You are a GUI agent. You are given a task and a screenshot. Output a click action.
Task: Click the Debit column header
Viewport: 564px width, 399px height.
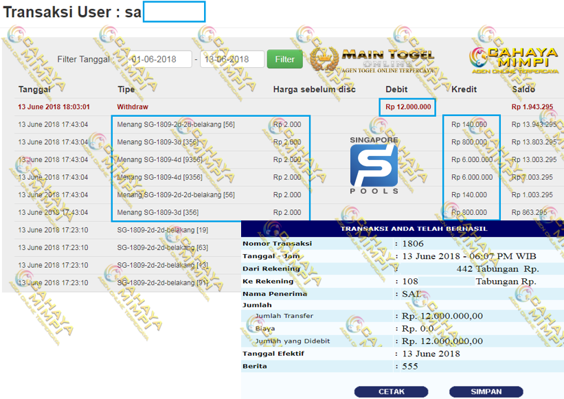396,89
